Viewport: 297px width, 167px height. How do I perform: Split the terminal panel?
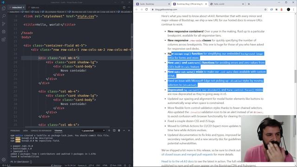tap(114, 130)
